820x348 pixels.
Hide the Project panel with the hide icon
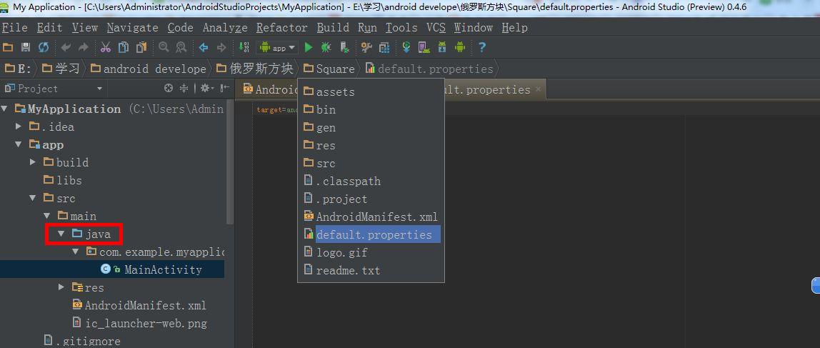click(225, 89)
